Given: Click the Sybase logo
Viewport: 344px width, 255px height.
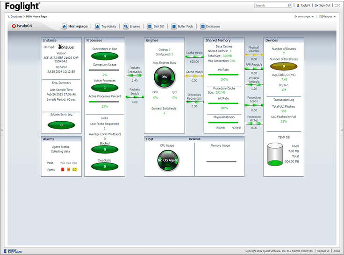Looking at the screenshot, I should (66, 47).
